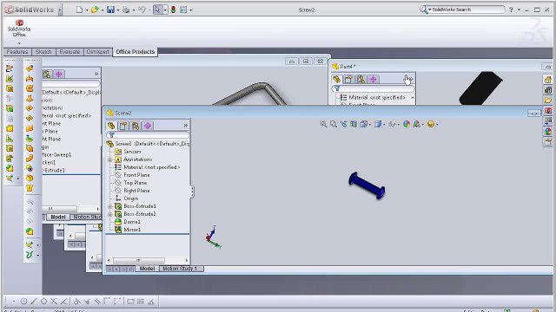556x312 pixels.
Task: Expand the Boss-Extrude1 feature node
Action: [110, 206]
